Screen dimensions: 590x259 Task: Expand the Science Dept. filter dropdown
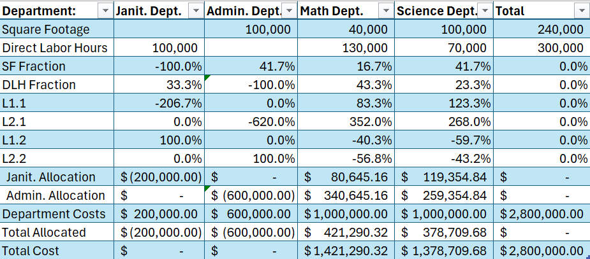point(485,11)
